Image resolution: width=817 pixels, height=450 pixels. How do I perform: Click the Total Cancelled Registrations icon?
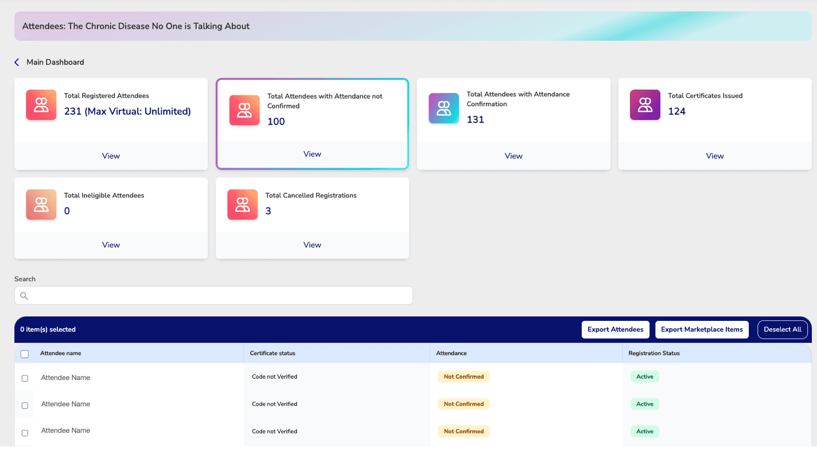pos(242,205)
